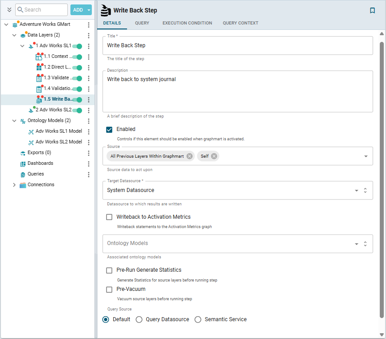Image resolution: width=386 pixels, height=339 pixels.
Task: Expand the Connections tree node
Action: coord(14,185)
